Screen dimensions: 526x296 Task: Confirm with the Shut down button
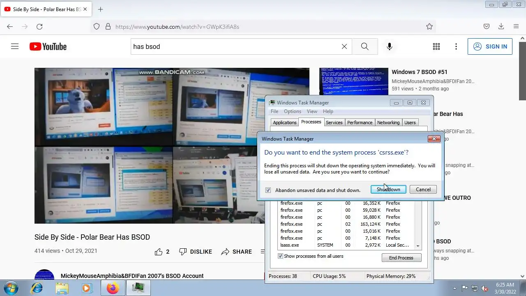(388, 189)
